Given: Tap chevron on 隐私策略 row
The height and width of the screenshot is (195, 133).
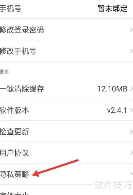Looking at the screenshot, I should point(131,174).
